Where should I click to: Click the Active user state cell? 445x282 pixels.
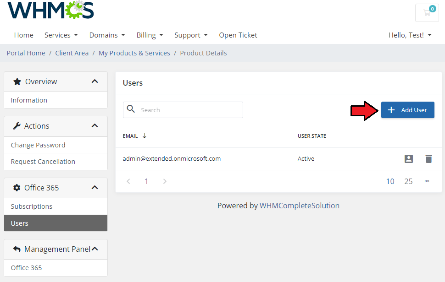[x=306, y=158]
